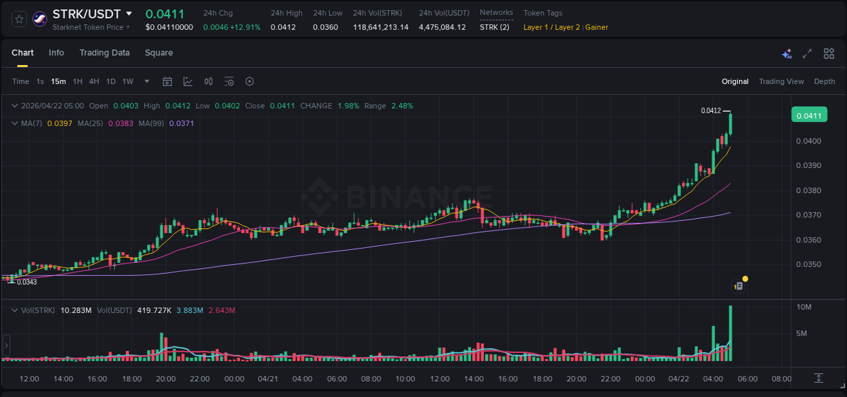
Task: Click the current price label 0.0411
Action: (808, 114)
